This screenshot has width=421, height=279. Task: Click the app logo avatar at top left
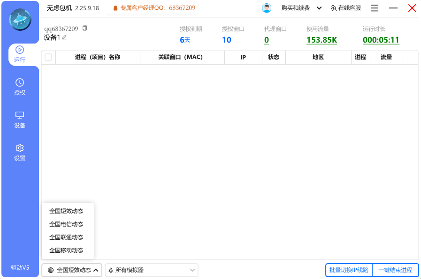pos(20,20)
